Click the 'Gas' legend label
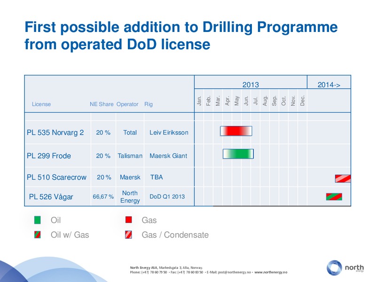Image resolution: width=376 pixels, height=282 pixels. click(x=149, y=220)
